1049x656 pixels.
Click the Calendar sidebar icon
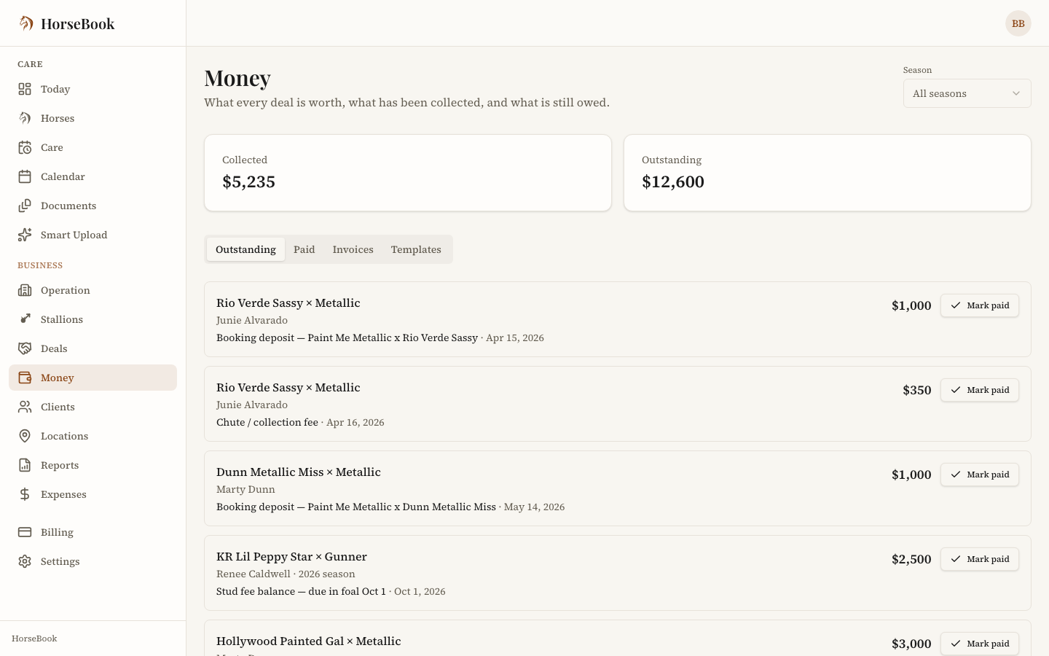tap(25, 176)
